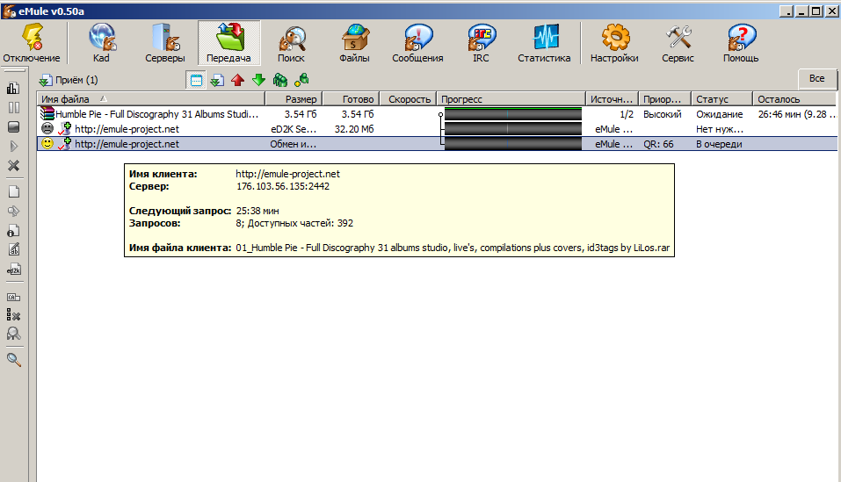Screen dimensions: 841x482
Task: Click the QR: 66 queue rank cell
Action: pos(658,144)
